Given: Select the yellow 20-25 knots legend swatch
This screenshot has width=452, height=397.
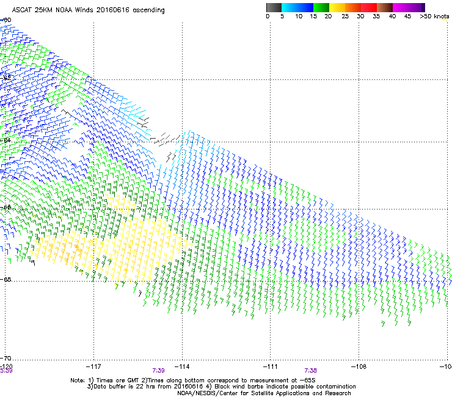Looking at the screenshot, I should (x=337, y=7).
